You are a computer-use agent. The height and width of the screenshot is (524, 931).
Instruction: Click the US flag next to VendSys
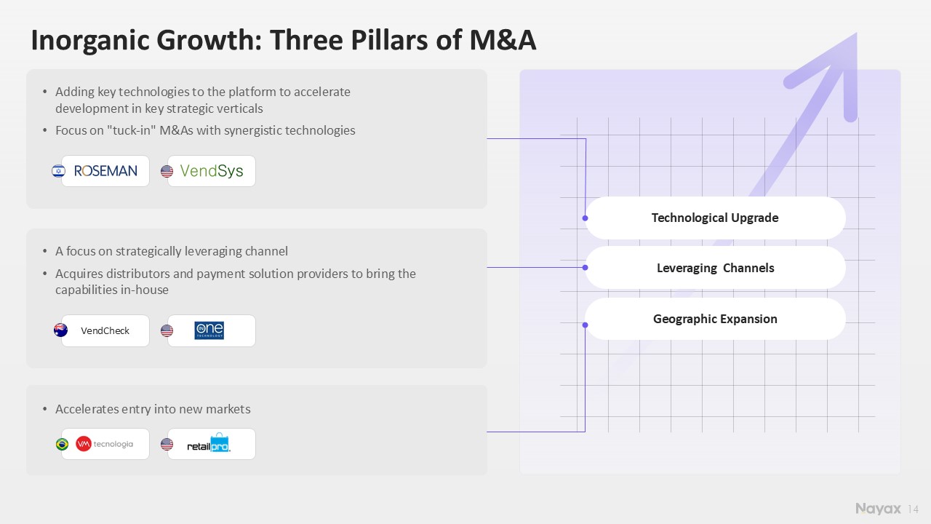167,171
